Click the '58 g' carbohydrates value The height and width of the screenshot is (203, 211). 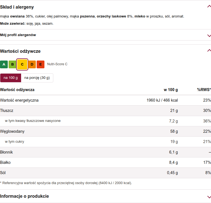click(x=174, y=131)
